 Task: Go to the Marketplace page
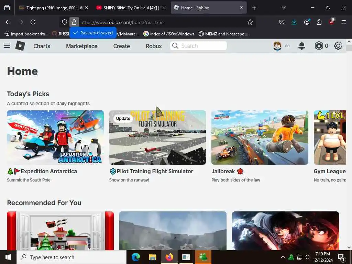click(x=82, y=46)
